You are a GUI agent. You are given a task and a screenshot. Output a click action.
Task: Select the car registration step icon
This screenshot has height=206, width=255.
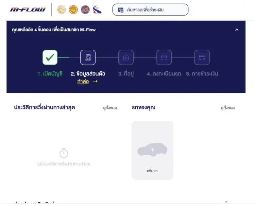[x=164, y=58]
